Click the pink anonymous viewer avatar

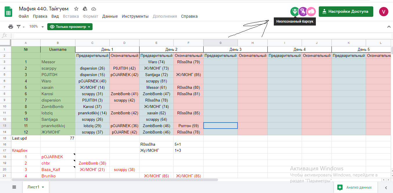coord(311,12)
